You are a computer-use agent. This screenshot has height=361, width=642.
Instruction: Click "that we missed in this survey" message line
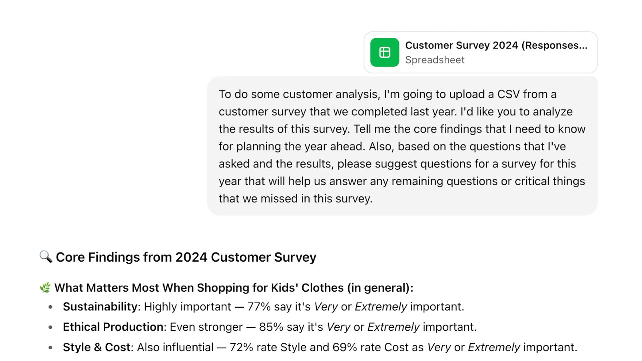coord(296,199)
